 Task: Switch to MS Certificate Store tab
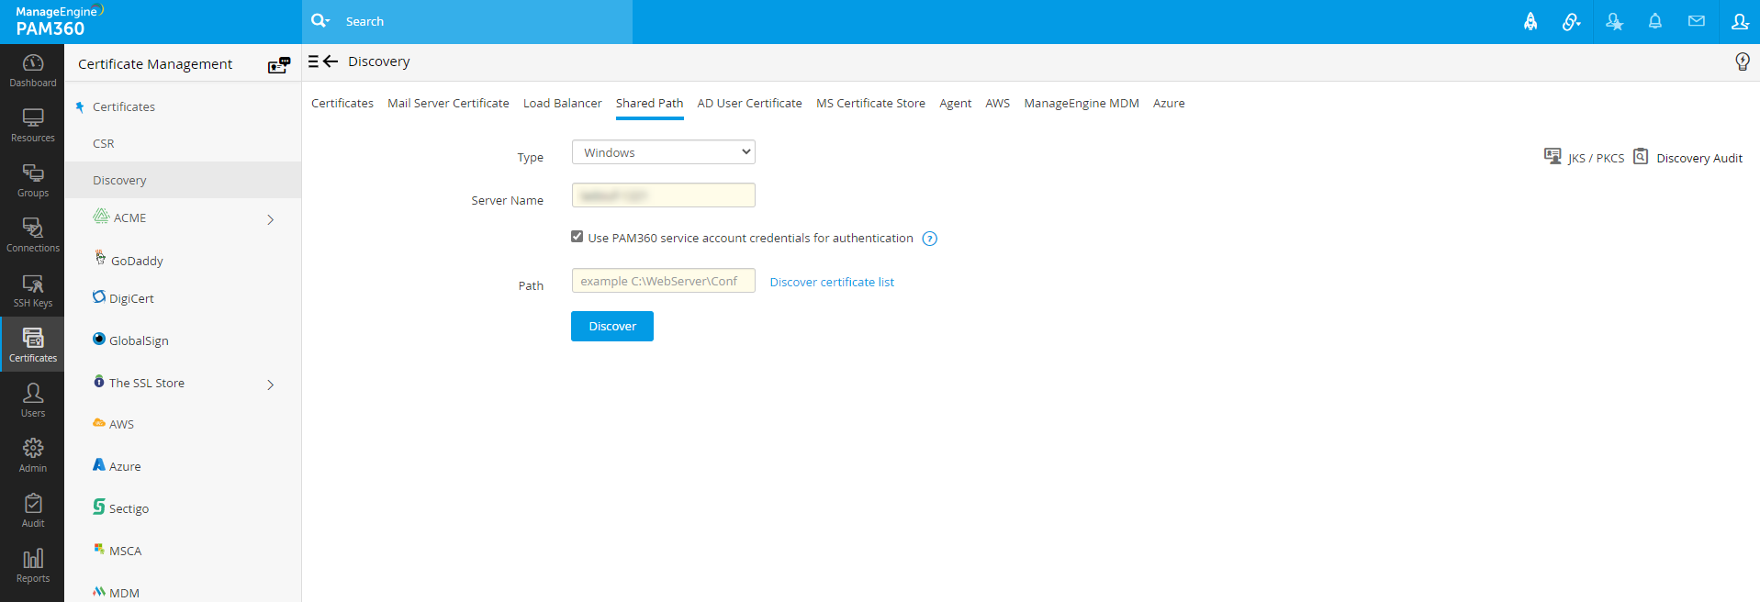click(870, 103)
